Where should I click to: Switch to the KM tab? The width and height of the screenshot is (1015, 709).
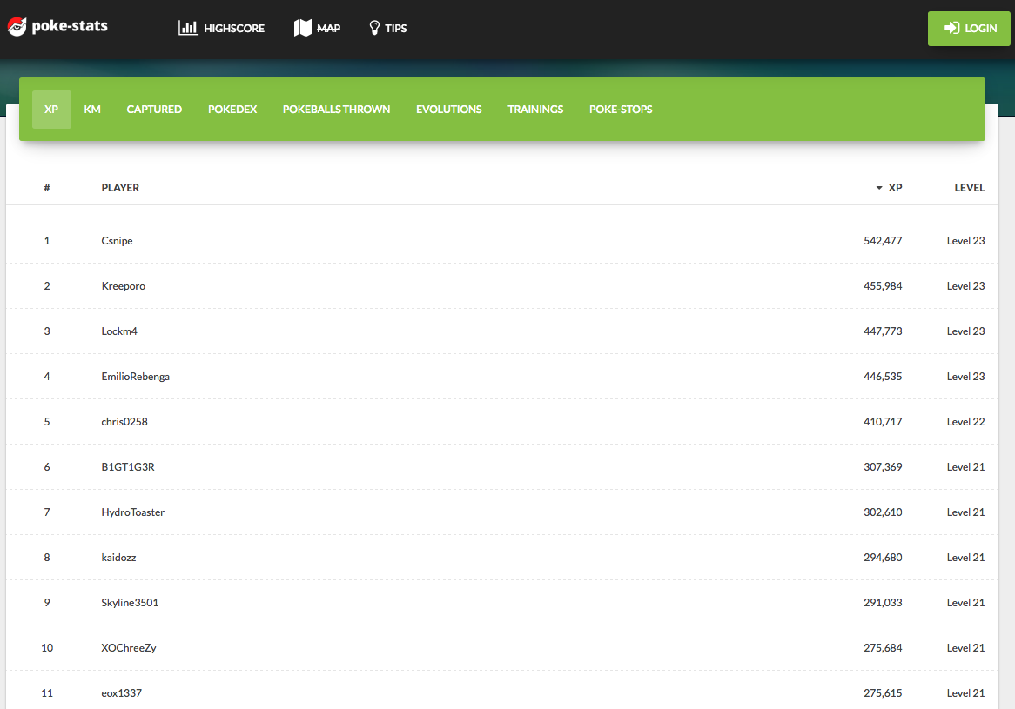coord(92,109)
